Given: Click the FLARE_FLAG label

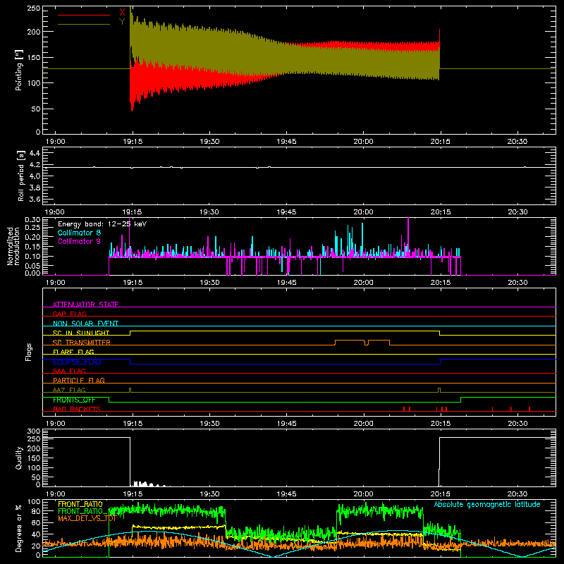Looking at the screenshot, I should 73,352.
